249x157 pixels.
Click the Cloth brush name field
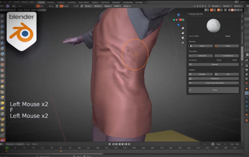coord(25,6)
